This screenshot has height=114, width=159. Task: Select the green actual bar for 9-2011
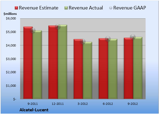pyautogui.click(x=37, y=65)
